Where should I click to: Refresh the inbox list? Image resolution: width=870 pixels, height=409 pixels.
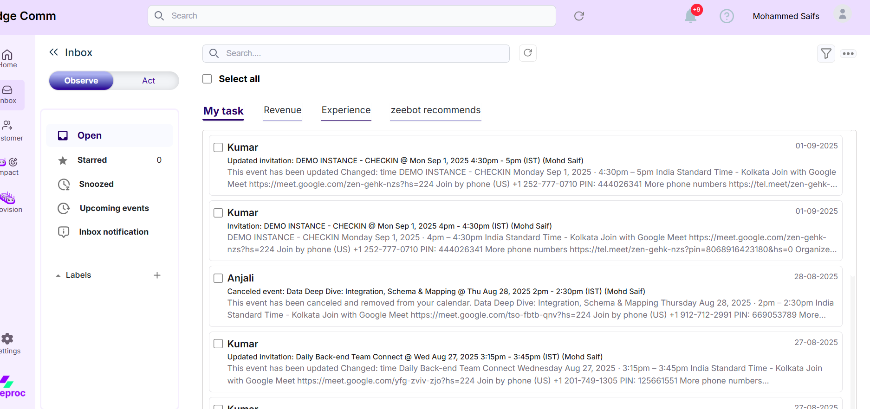click(528, 53)
